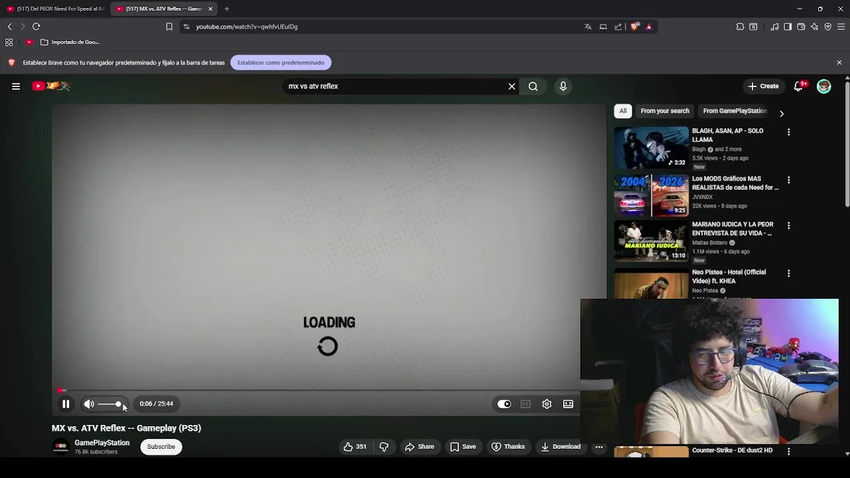Open the Brave VPN shield icon
This screenshot has width=850, height=478.
[827, 27]
